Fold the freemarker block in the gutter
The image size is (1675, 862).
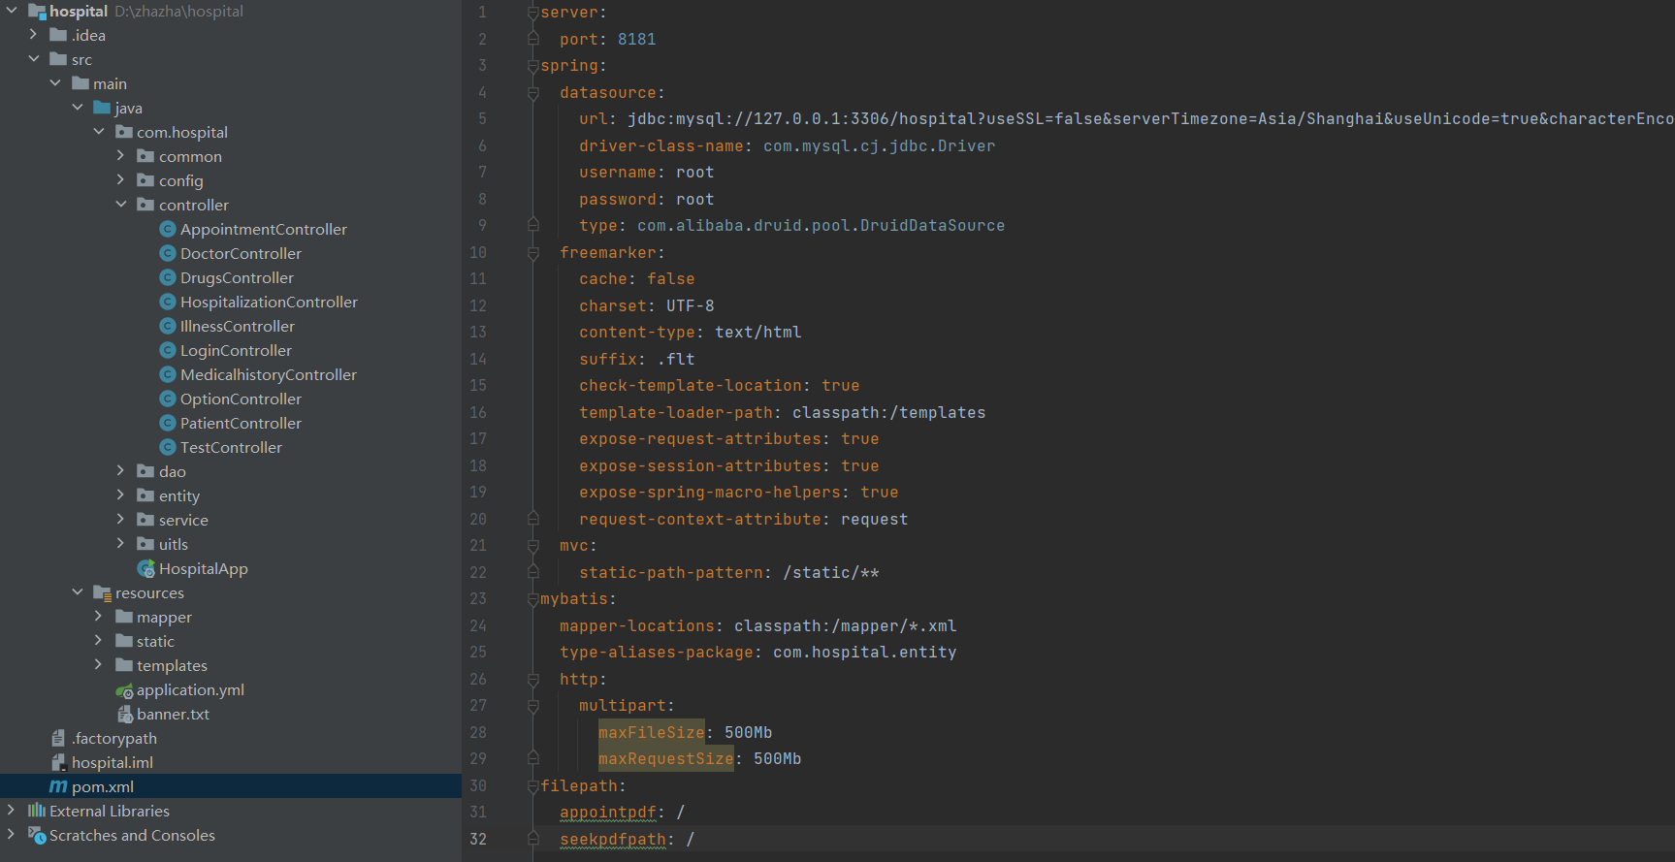(532, 253)
